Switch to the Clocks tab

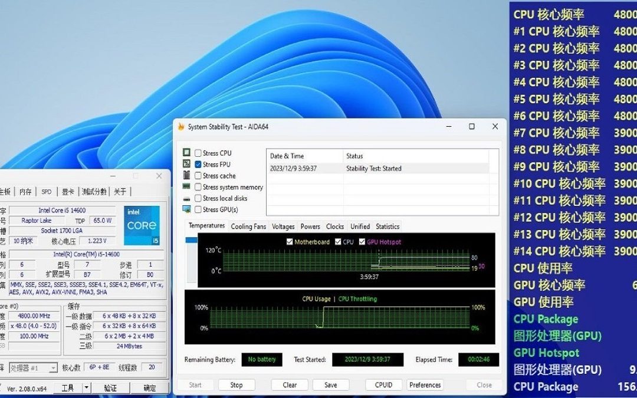(x=335, y=226)
